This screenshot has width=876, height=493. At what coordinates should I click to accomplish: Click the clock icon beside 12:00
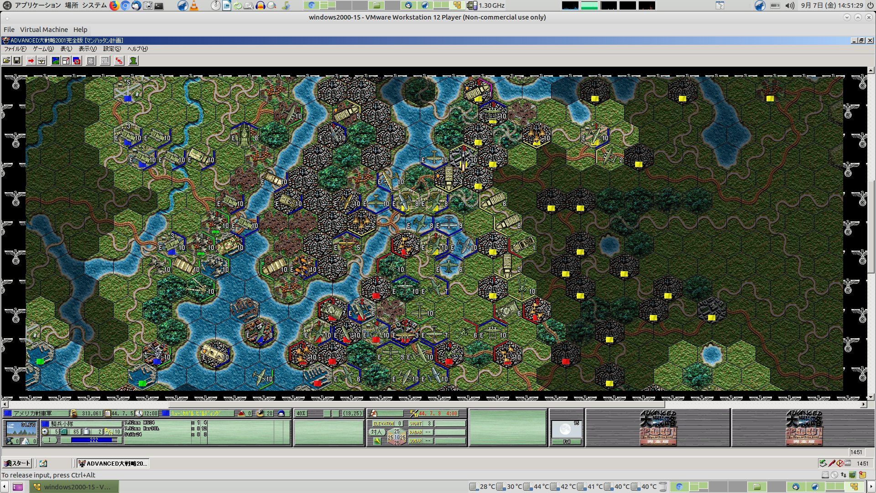139,414
